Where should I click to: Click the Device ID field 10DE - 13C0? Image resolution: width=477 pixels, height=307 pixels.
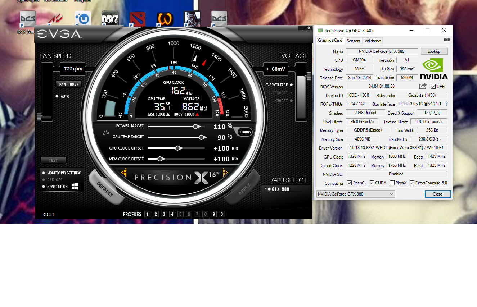357,95
